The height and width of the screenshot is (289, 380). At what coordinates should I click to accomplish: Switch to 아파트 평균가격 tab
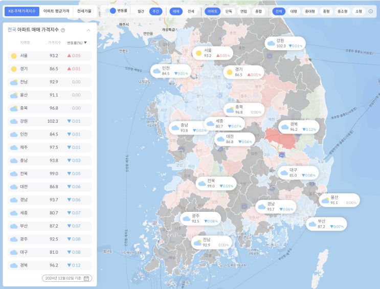point(56,11)
